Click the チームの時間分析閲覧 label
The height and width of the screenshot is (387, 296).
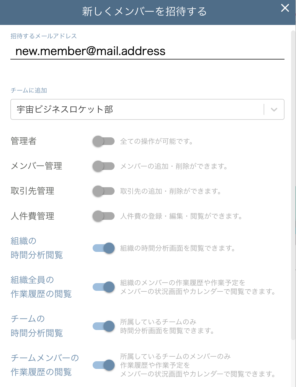pyautogui.click(x=37, y=326)
